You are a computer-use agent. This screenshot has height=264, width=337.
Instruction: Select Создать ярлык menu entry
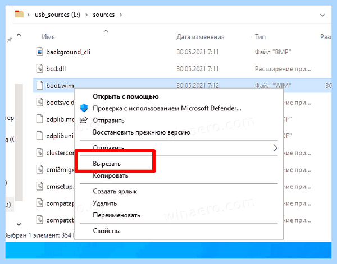click(115, 191)
